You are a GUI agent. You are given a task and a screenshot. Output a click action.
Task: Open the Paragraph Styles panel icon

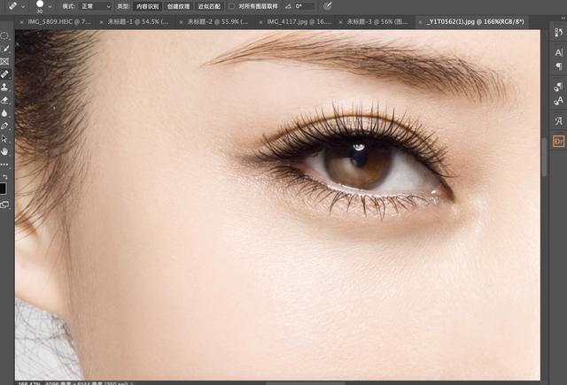tap(559, 87)
